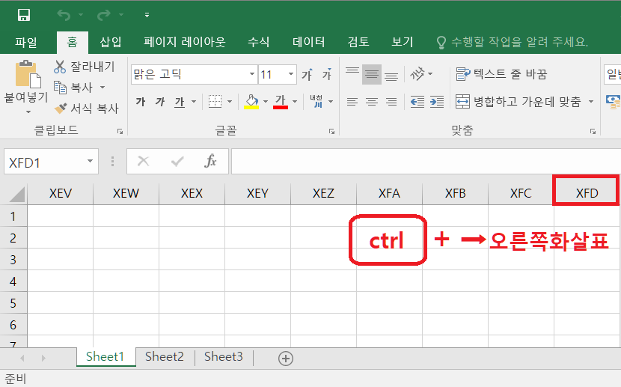The image size is (621, 387).
Task: Click the Redo arrow icon
Action: click(104, 15)
